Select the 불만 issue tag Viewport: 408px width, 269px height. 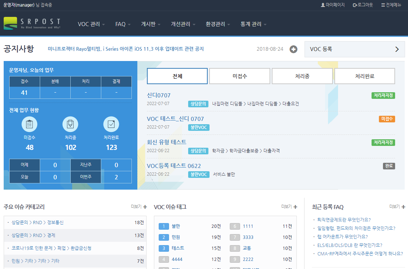click(176, 226)
